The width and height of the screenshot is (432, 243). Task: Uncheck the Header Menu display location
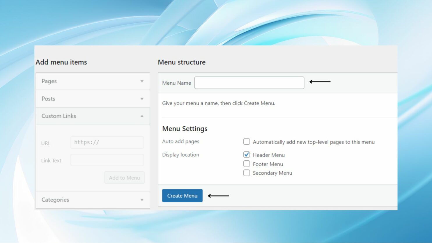tap(247, 155)
